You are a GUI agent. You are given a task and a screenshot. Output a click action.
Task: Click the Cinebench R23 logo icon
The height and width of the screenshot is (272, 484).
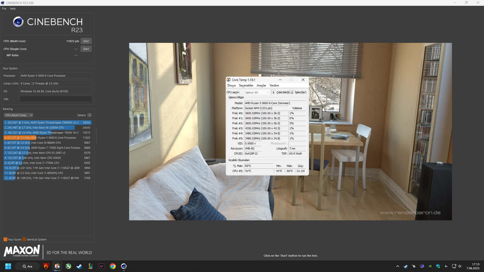click(x=18, y=22)
